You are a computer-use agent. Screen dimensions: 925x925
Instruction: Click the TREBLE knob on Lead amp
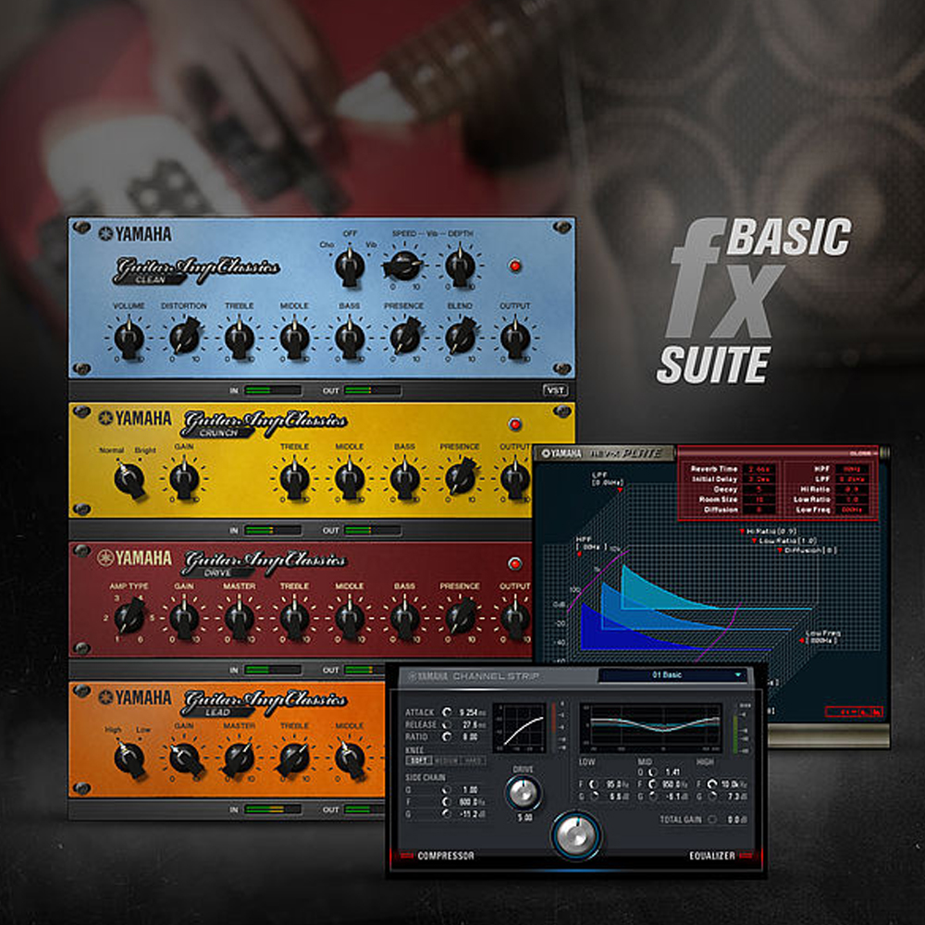(294, 758)
